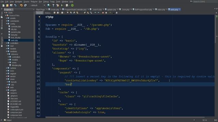Image resolution: width=218 pixels, height=122 pixels.
Task: Click the Build Project hammer icon
Action: [x=53, y=5]
